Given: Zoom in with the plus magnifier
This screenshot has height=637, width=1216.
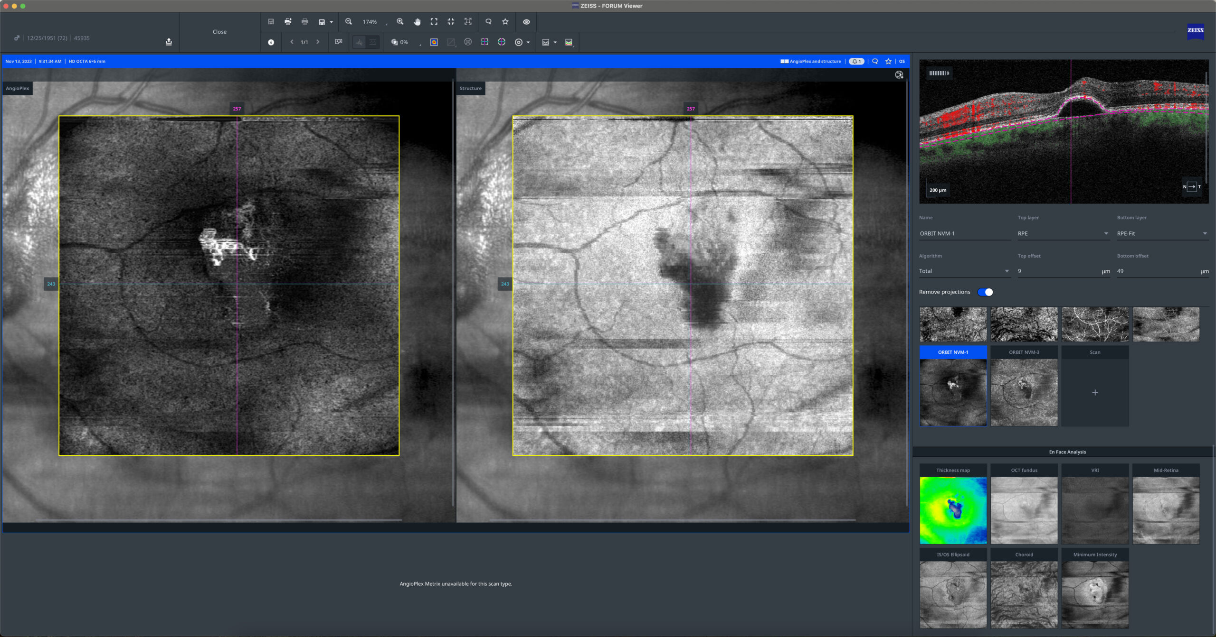Looking at the screenshot, I should (400, 22).
